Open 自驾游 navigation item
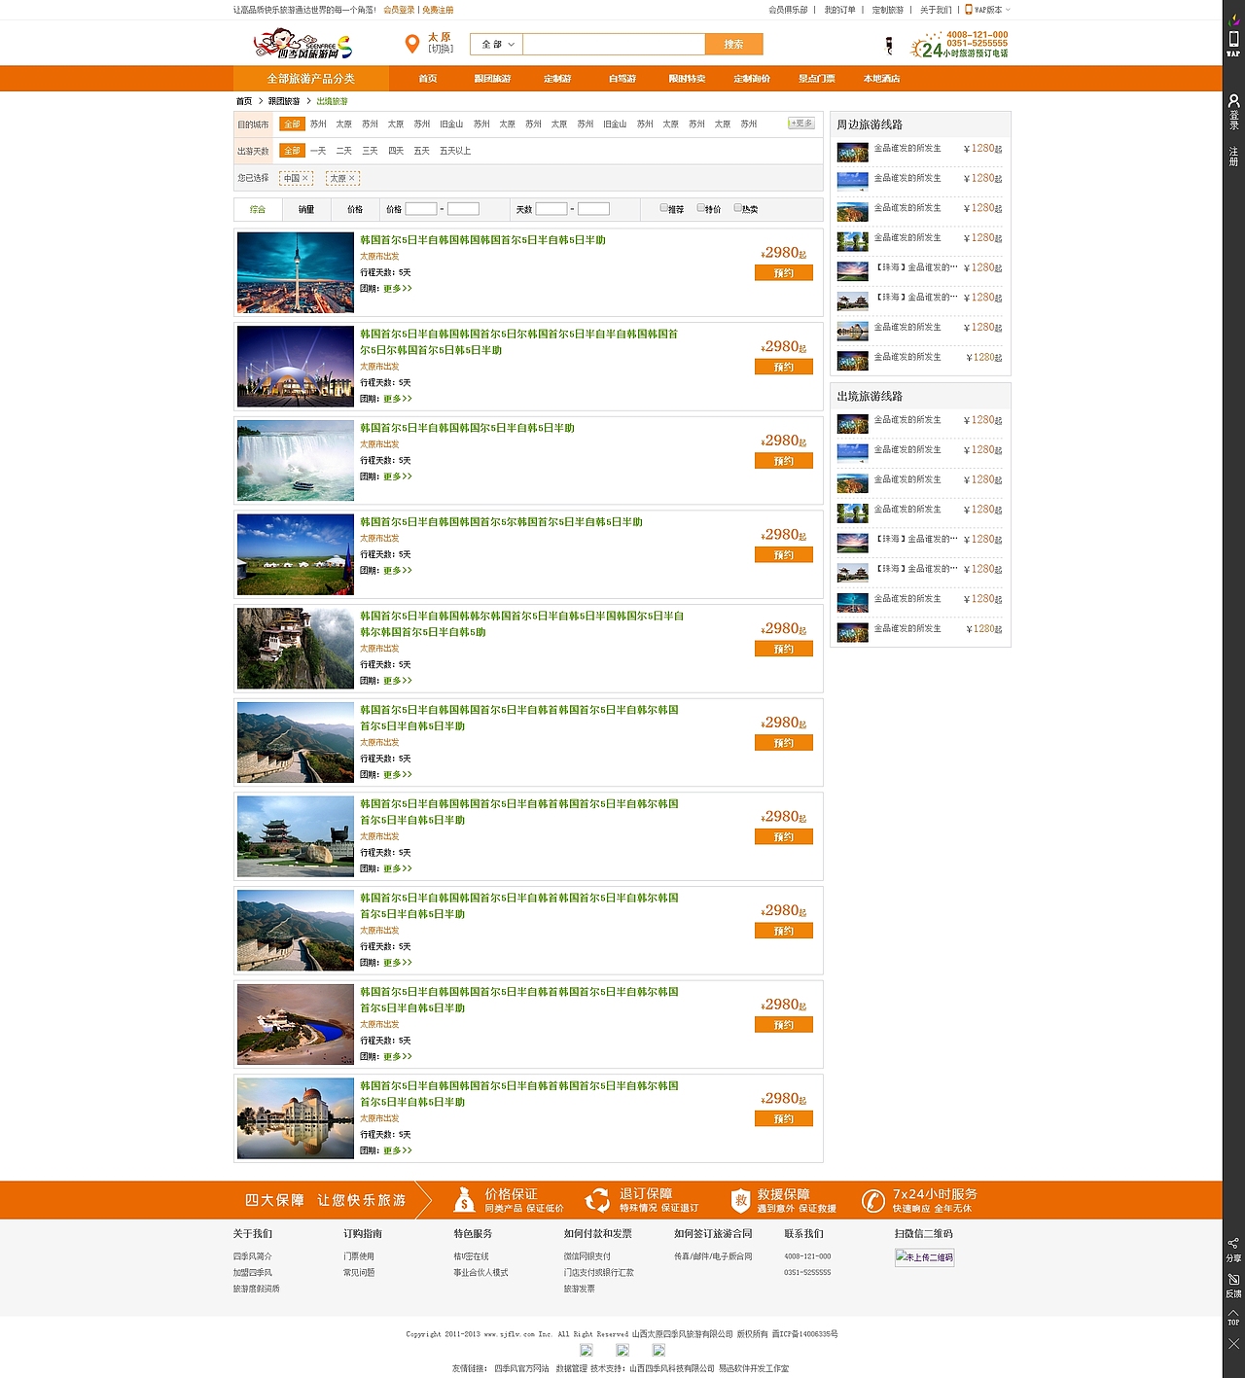This screenshot has height=1378, width=1245. coord(622,79)
